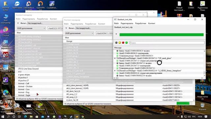This screenshot has height=119, width=211.
Task: Open KUID дополнения dropdown in back Content Manager
Action: click(x=31, y=28)
